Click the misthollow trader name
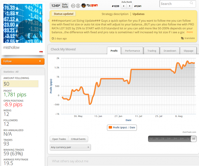 tap(11, 47)
